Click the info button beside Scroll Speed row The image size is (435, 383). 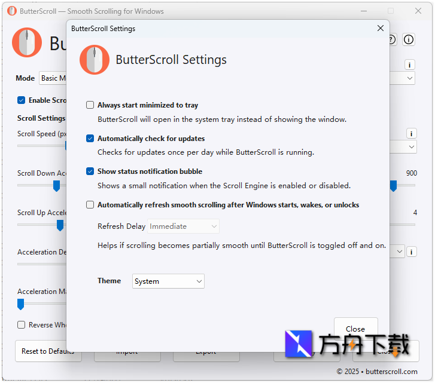(x=412, y=134)
